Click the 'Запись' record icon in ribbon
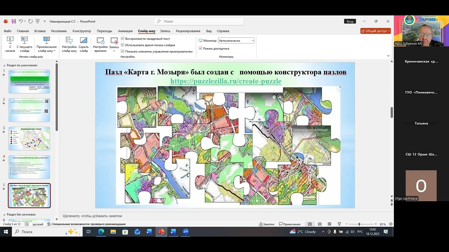Image resolution: width=449 pixels, height=252 pixels. pyautogui.click(x=114, y=41)
